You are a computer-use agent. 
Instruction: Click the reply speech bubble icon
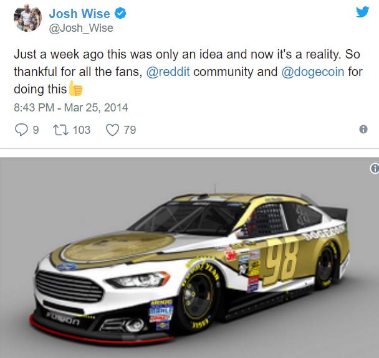tap(21, 130)
